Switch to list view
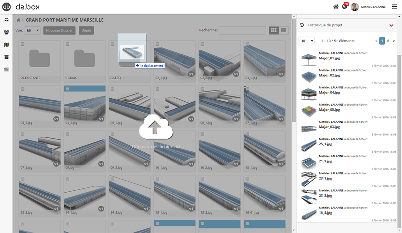 pyautogui.click(x=284, y=30)
